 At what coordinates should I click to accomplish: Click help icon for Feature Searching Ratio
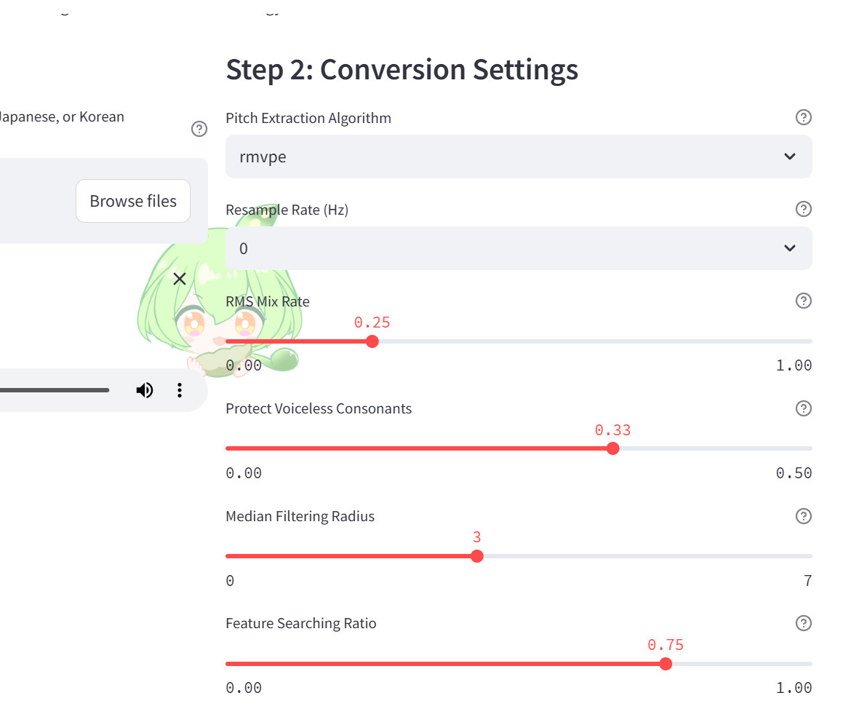pos(803,623)
